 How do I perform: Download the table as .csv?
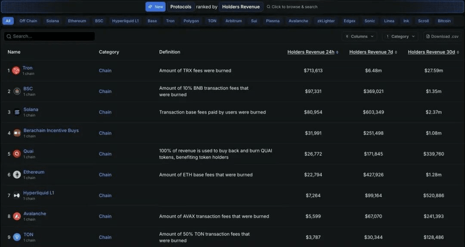pyautogui.click(x=442, y=37)
